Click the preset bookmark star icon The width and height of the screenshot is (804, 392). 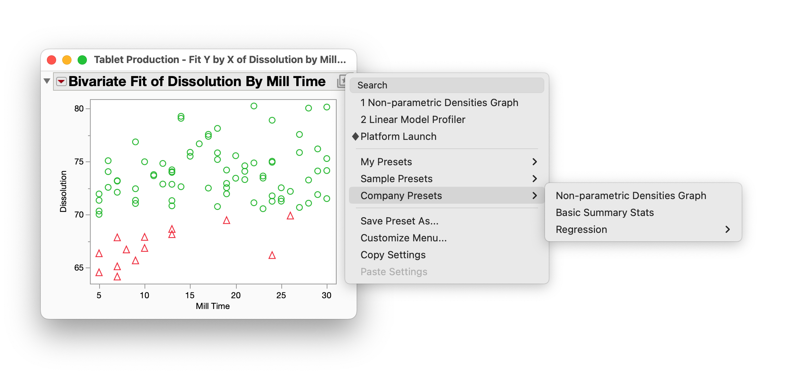341,81
